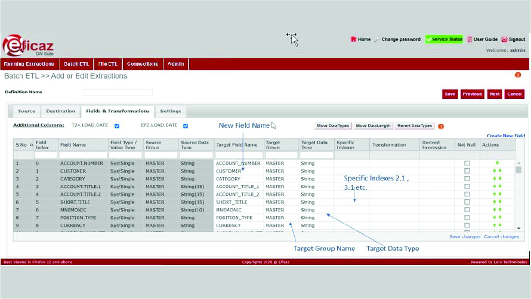Move ACCOUNT.NUMBER row down with green arrow

pos(497,163)
